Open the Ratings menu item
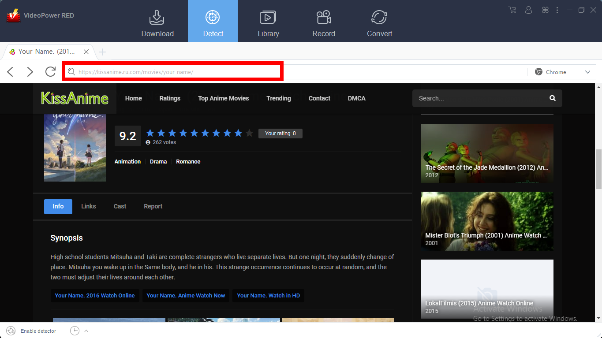 pos(170,98)
